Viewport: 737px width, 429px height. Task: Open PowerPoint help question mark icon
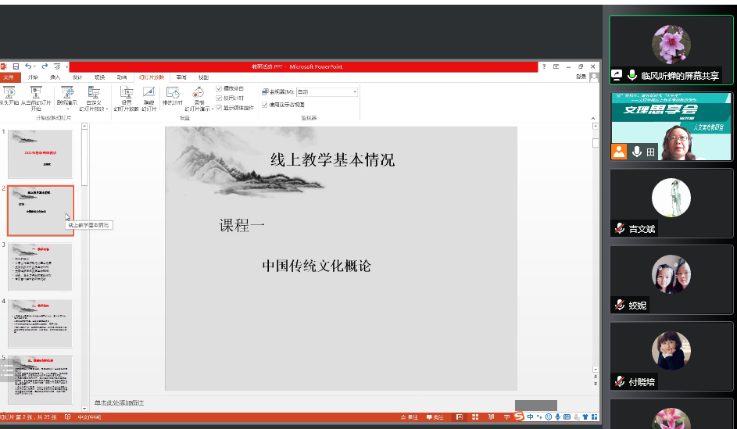tap(544, 67)
